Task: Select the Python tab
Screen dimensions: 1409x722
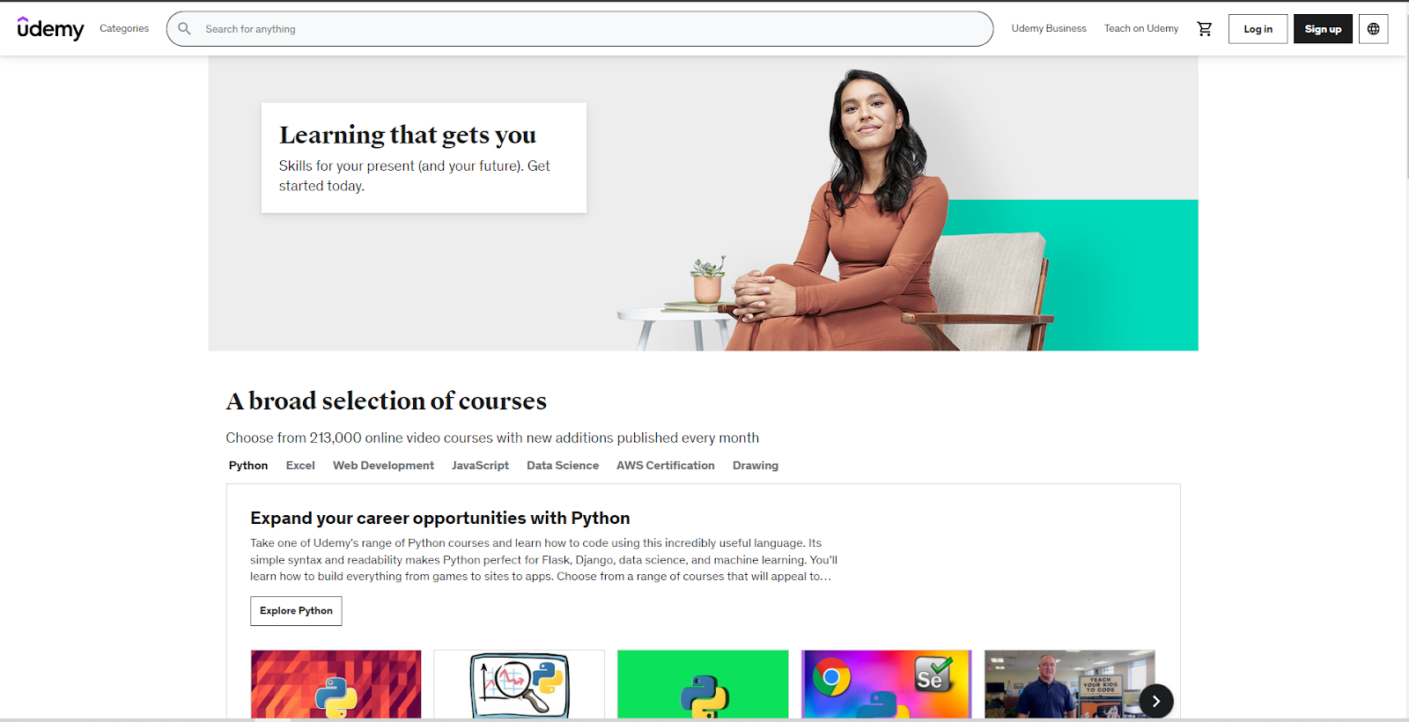Action: [248, 466]
